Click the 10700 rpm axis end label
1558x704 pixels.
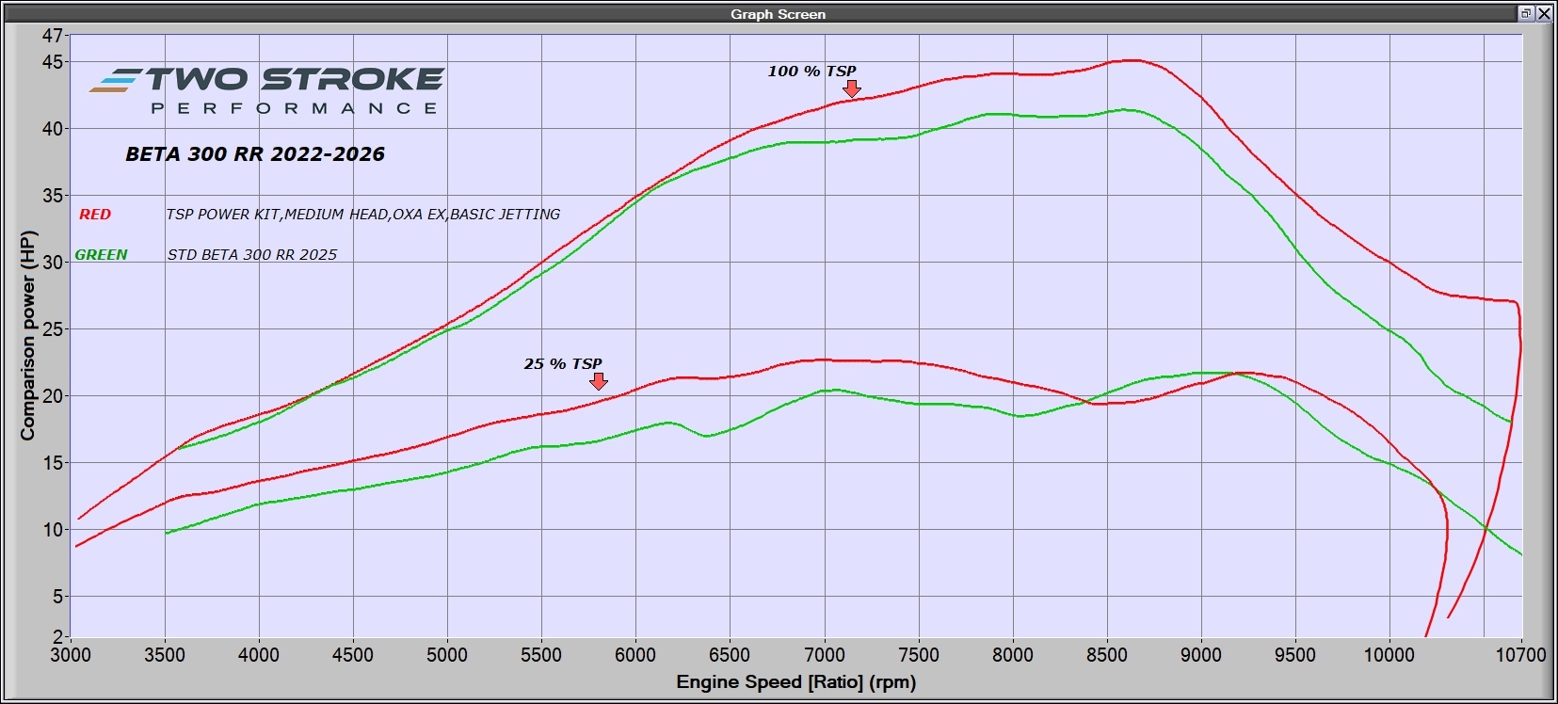coord(1520,655)
